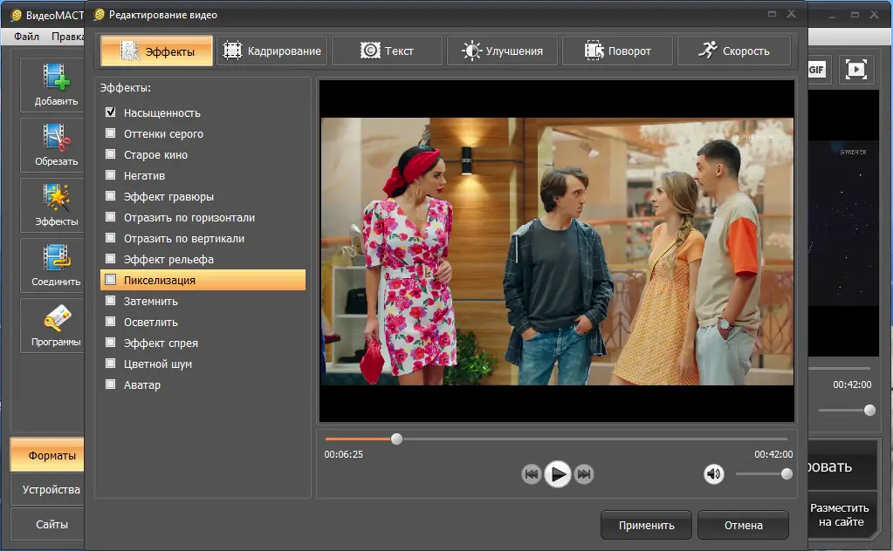
Task: Open the Соединить merge tool
Action: click(x=56, y=263)
